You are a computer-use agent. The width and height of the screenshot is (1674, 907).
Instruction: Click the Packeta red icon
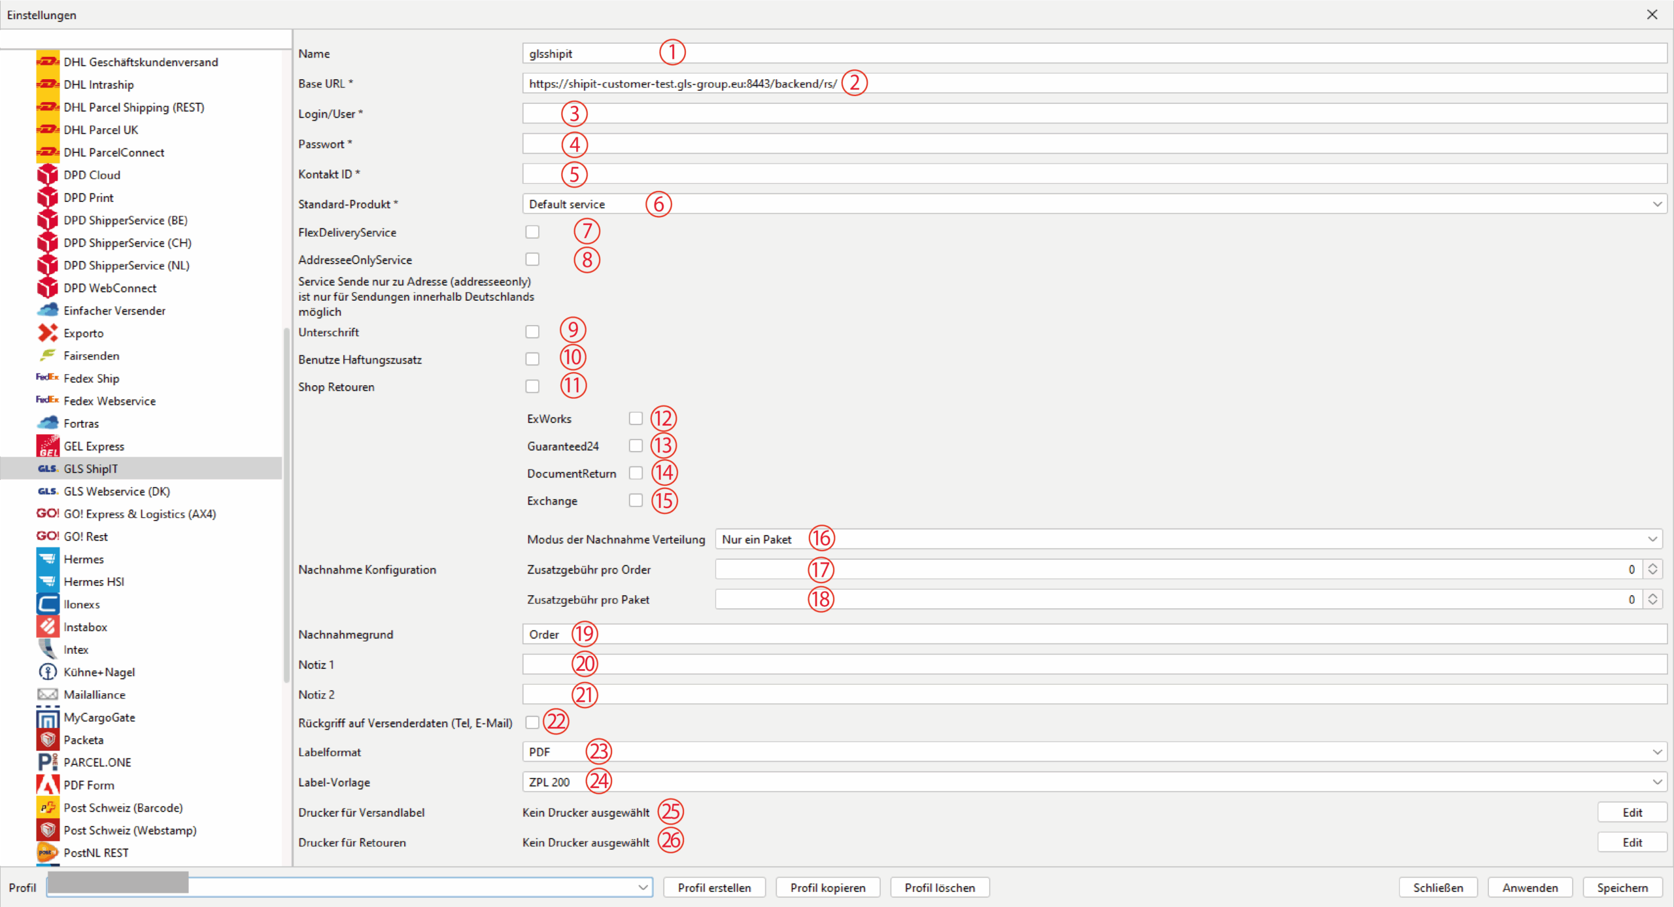[x=48, y=740]
